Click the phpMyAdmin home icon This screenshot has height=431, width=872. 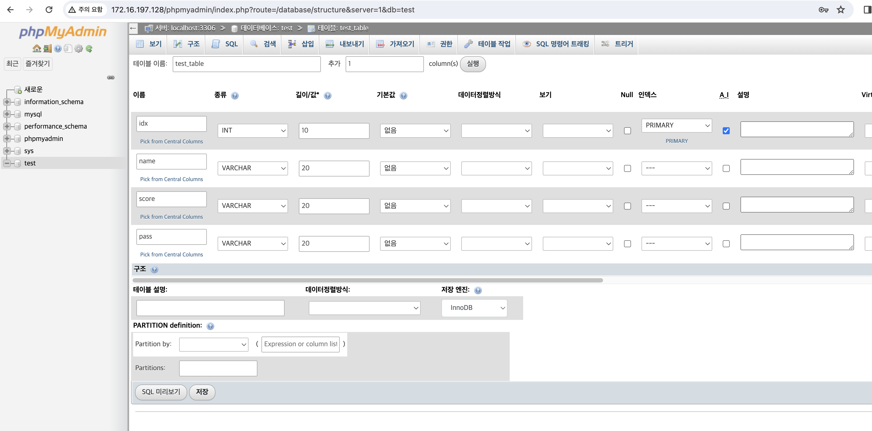pos(37,48)
